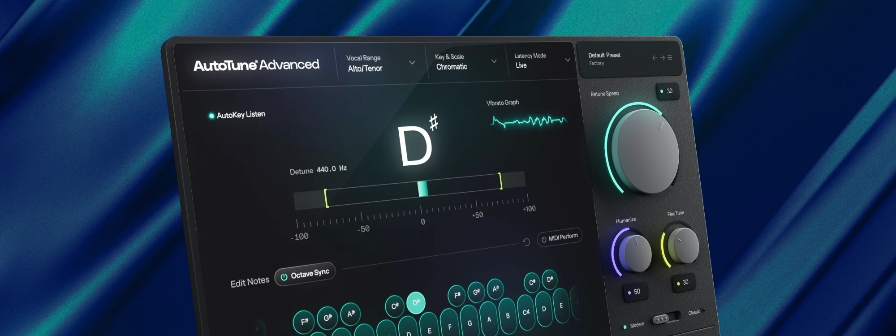This screenshot has height=336, width=896.
Task: Click the reset arrow icon beside MIDI Perform
Action: [x=526, y=242]
